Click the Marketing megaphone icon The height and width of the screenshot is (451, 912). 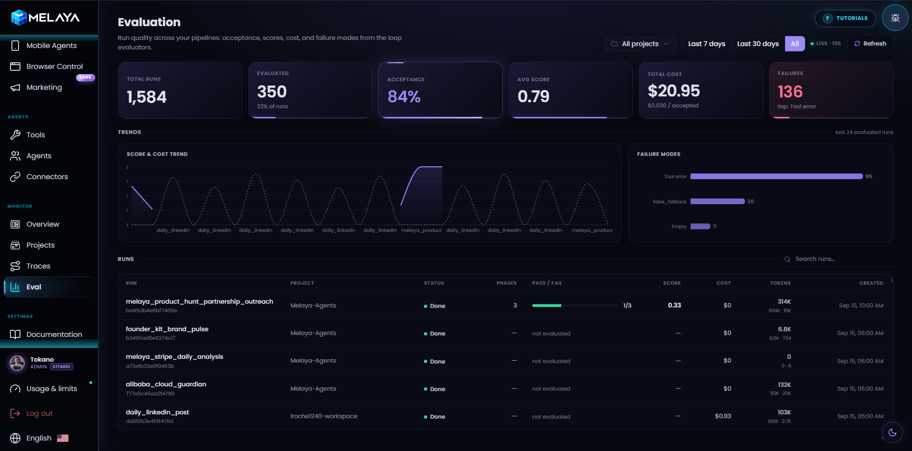click(x=15, y=87)
